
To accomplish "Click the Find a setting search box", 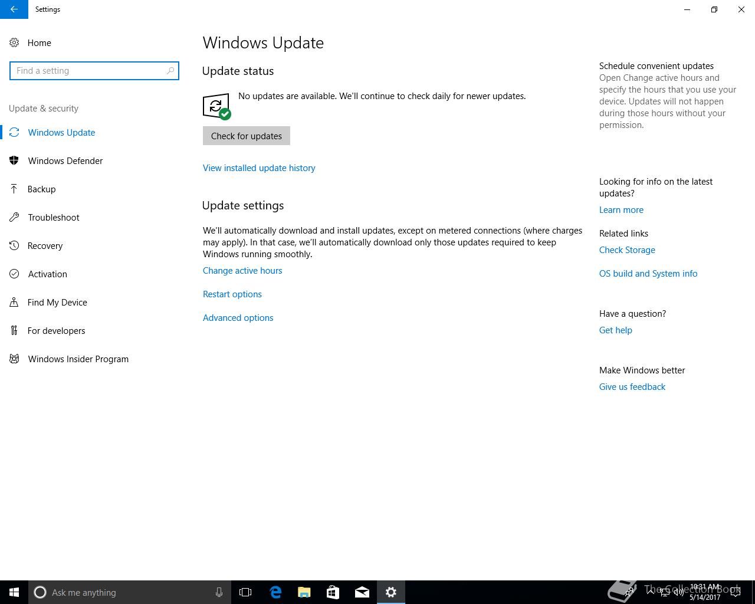I will [x=94, y=71].
